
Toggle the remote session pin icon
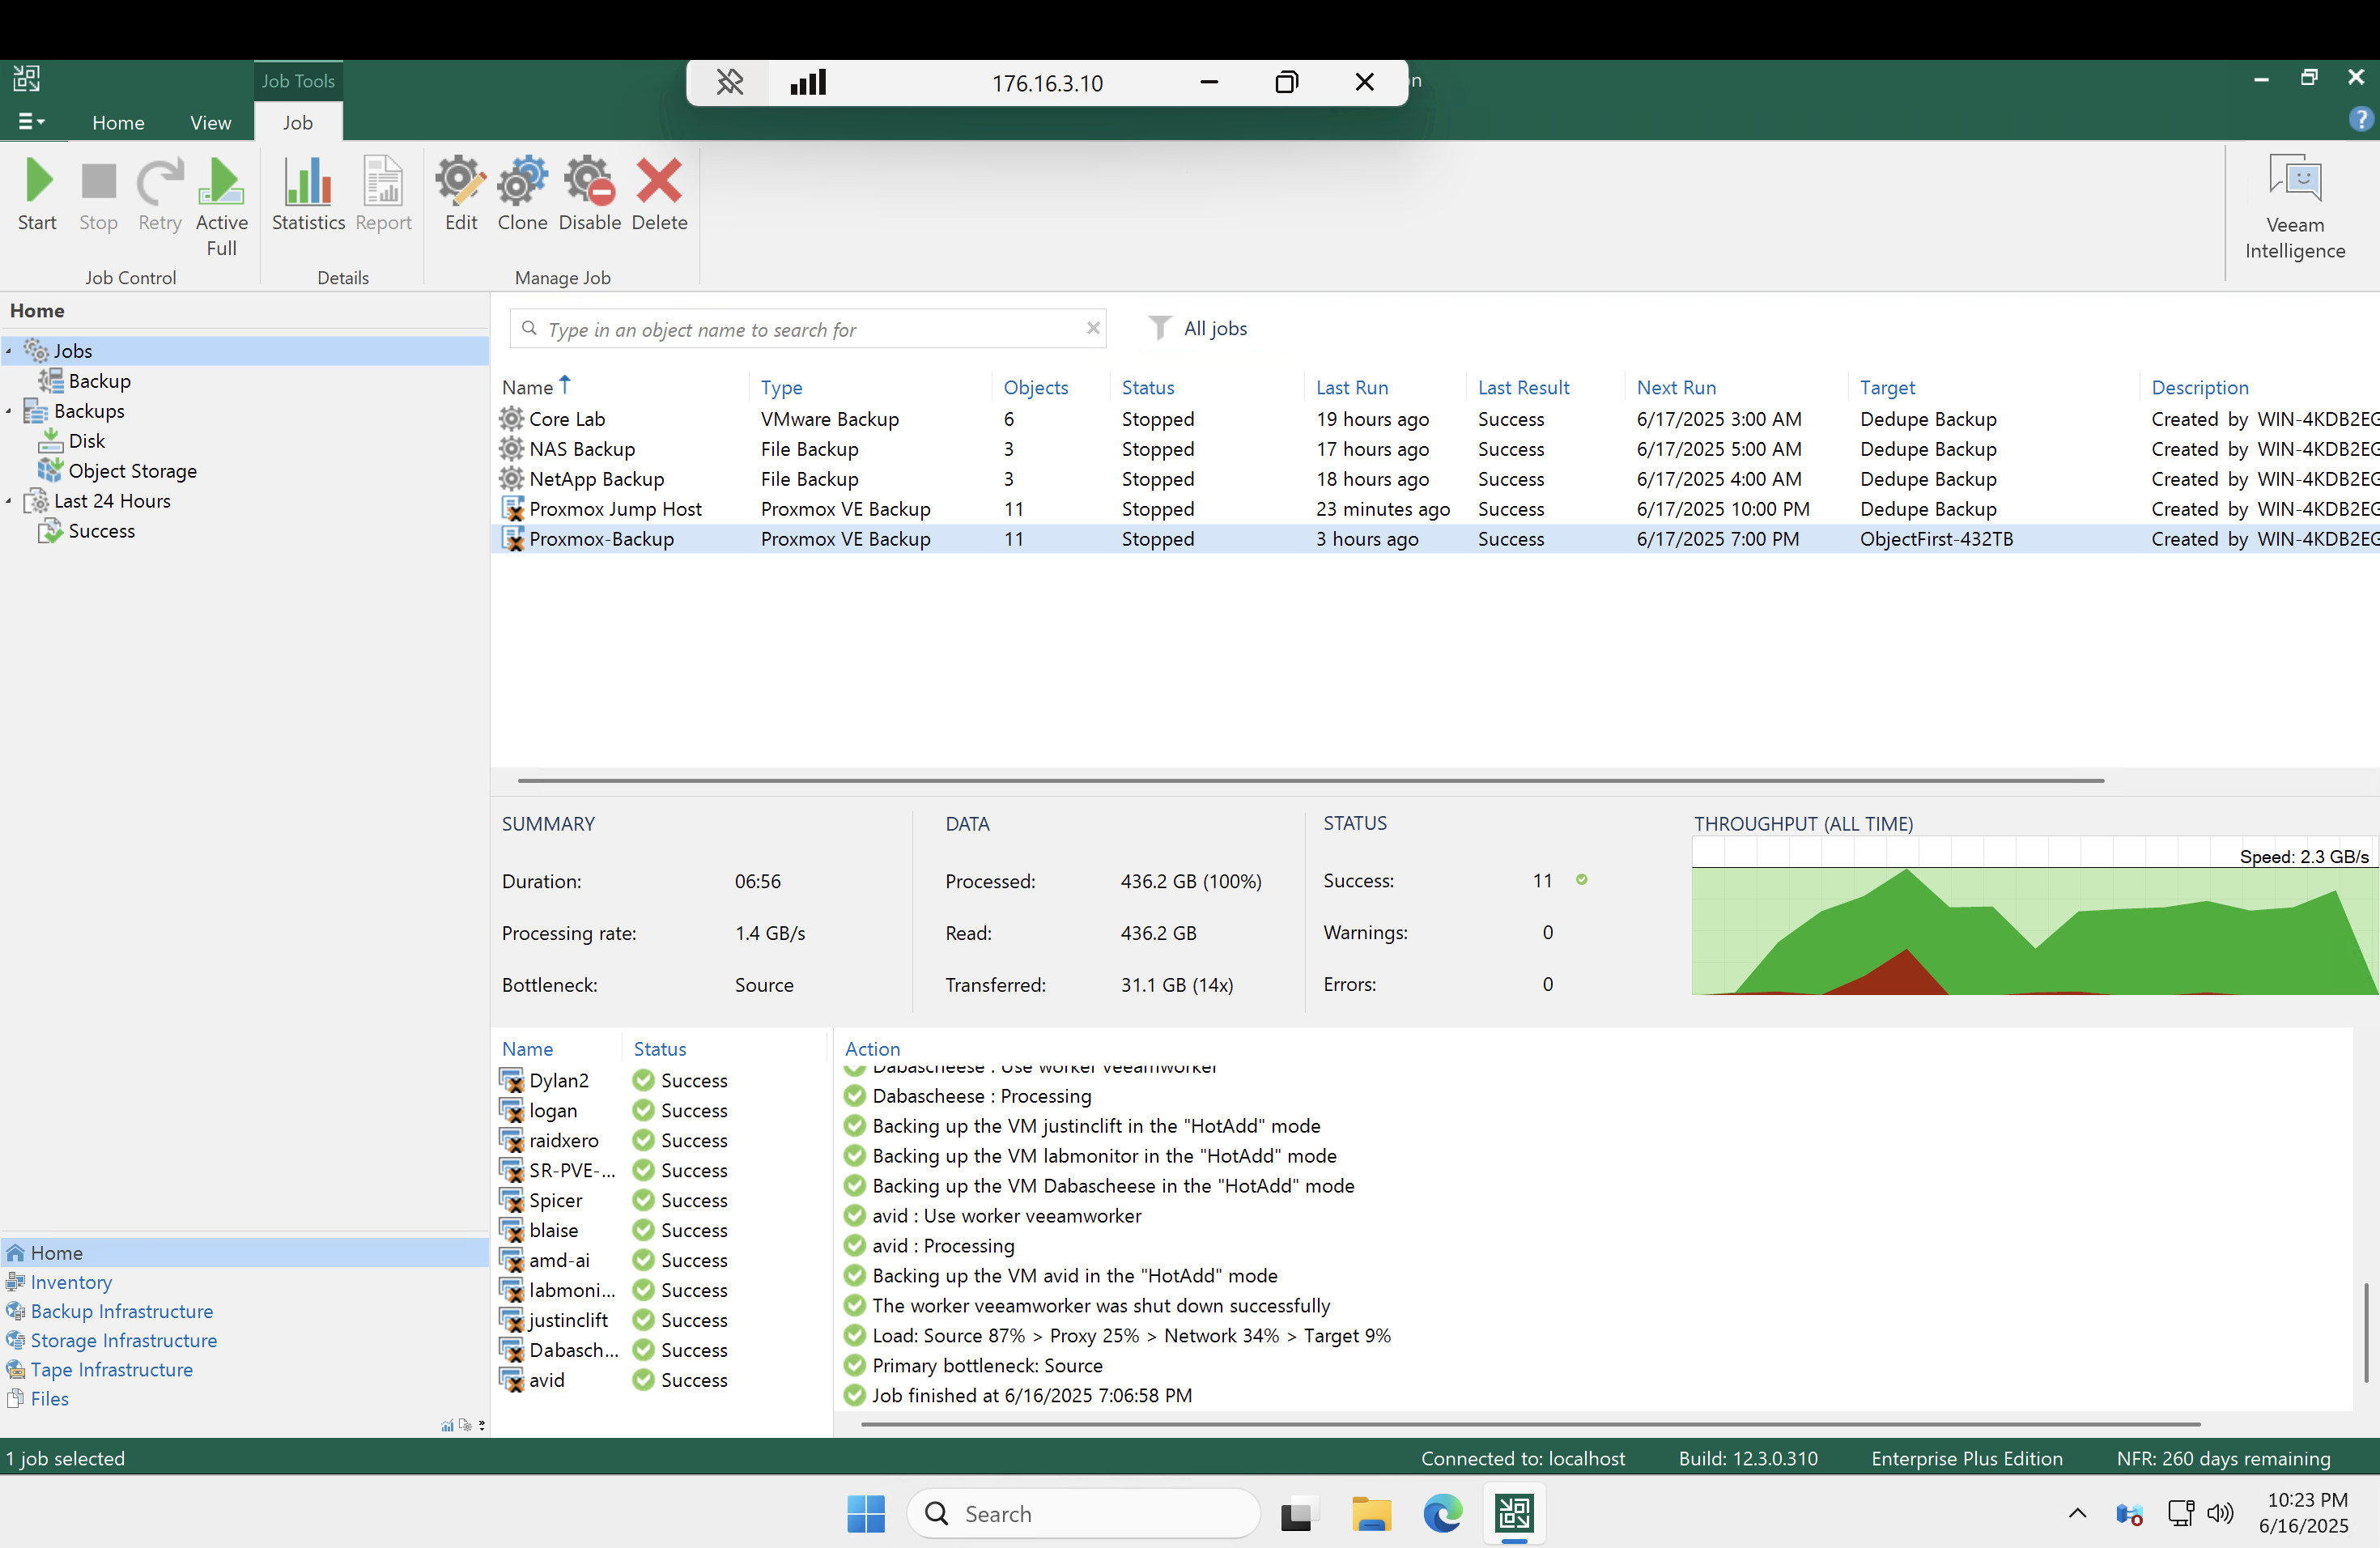pyautogui.click(x=730, y=82)
